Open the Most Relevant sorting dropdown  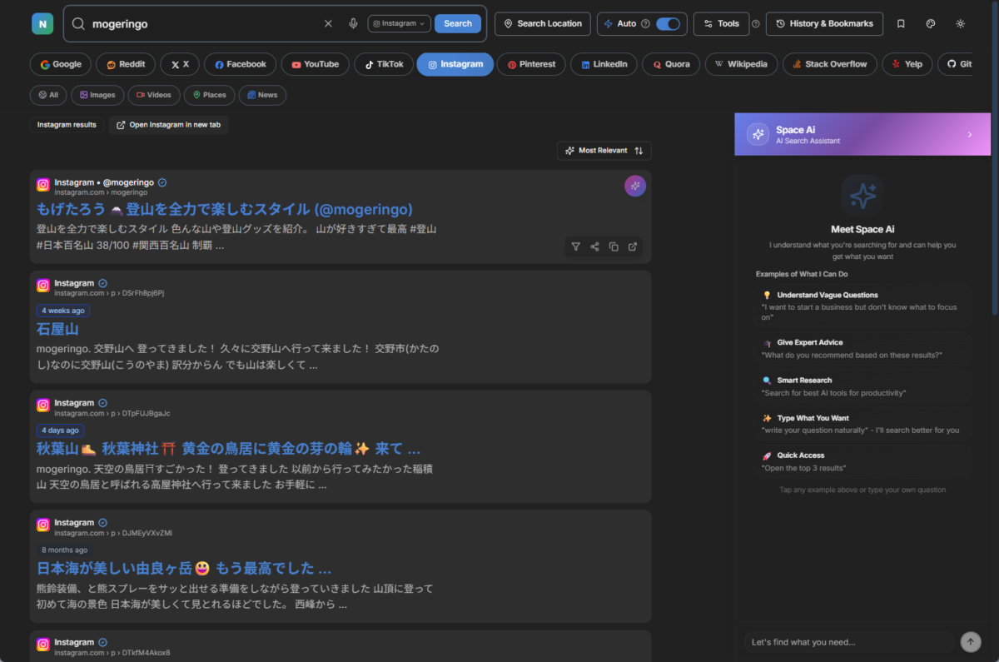604,151
